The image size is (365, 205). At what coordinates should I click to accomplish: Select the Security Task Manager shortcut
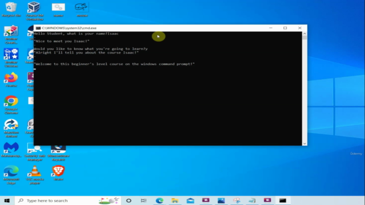point(35,152)
